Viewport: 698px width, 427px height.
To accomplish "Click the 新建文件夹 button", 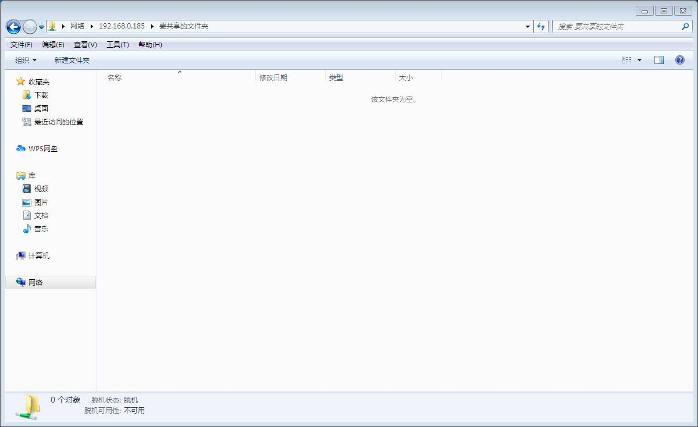I will (x=71, y=59).
